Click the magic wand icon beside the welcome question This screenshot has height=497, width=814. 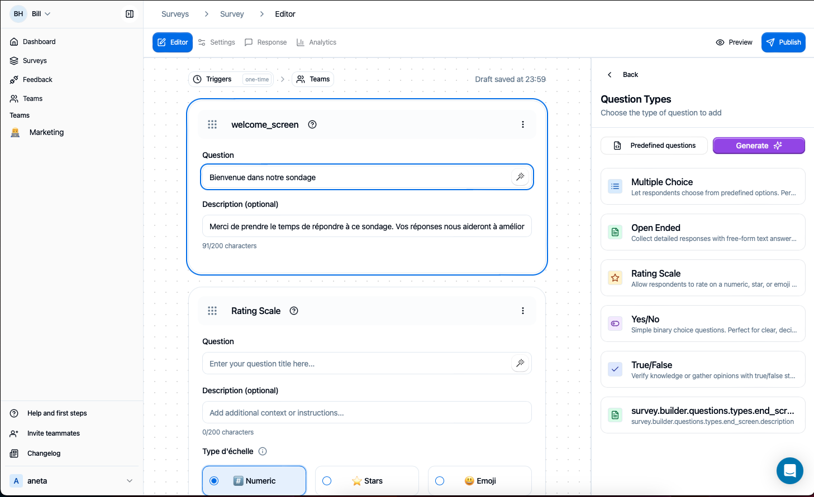(x=520, y=176)
